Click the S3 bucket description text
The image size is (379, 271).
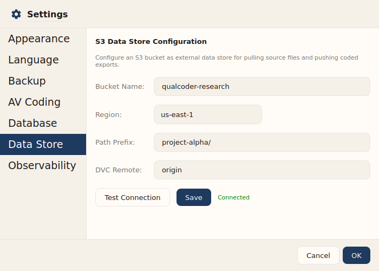tap(227, 61)
